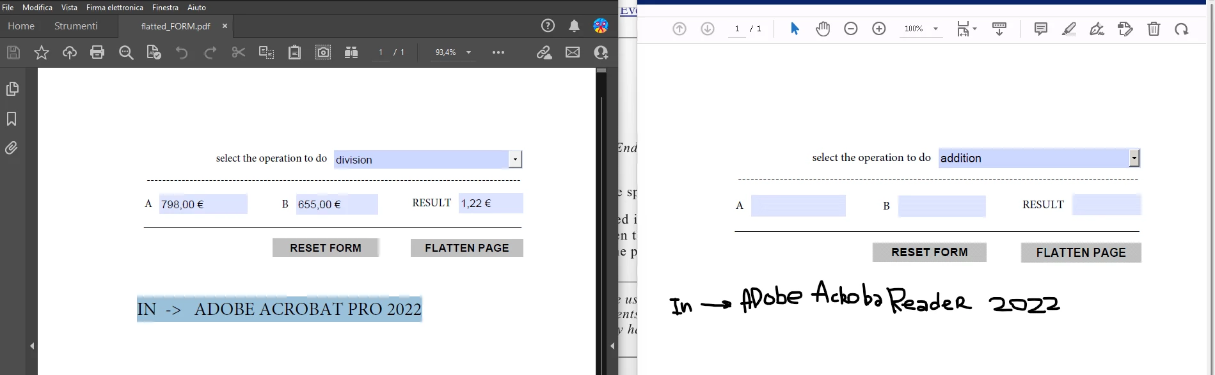
Task: Open the Firma elettronica menu
Action: [115, 8]
